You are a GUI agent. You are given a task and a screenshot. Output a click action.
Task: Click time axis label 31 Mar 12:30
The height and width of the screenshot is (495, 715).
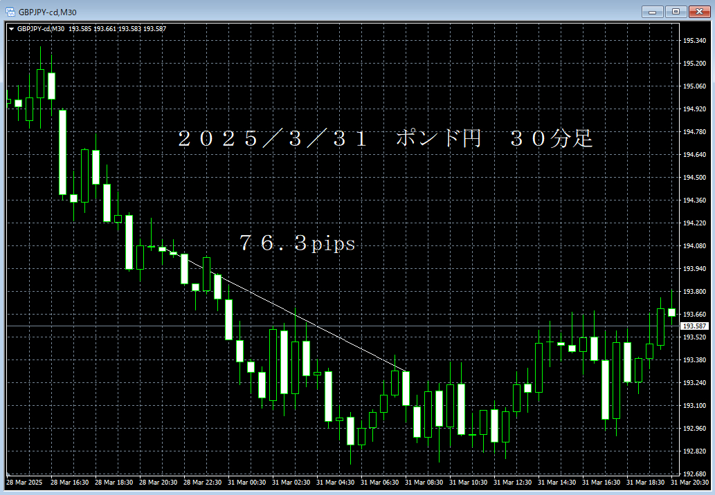coord(512,483)
